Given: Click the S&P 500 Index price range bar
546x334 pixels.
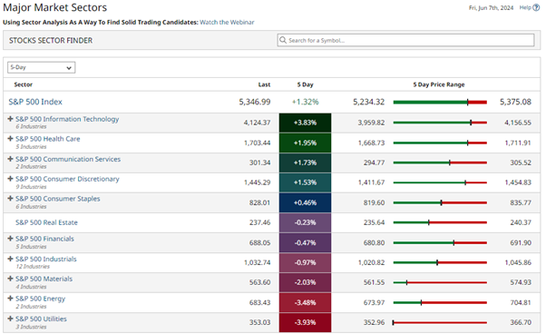Looking at the screenshot, I should (x=440, y=102).
